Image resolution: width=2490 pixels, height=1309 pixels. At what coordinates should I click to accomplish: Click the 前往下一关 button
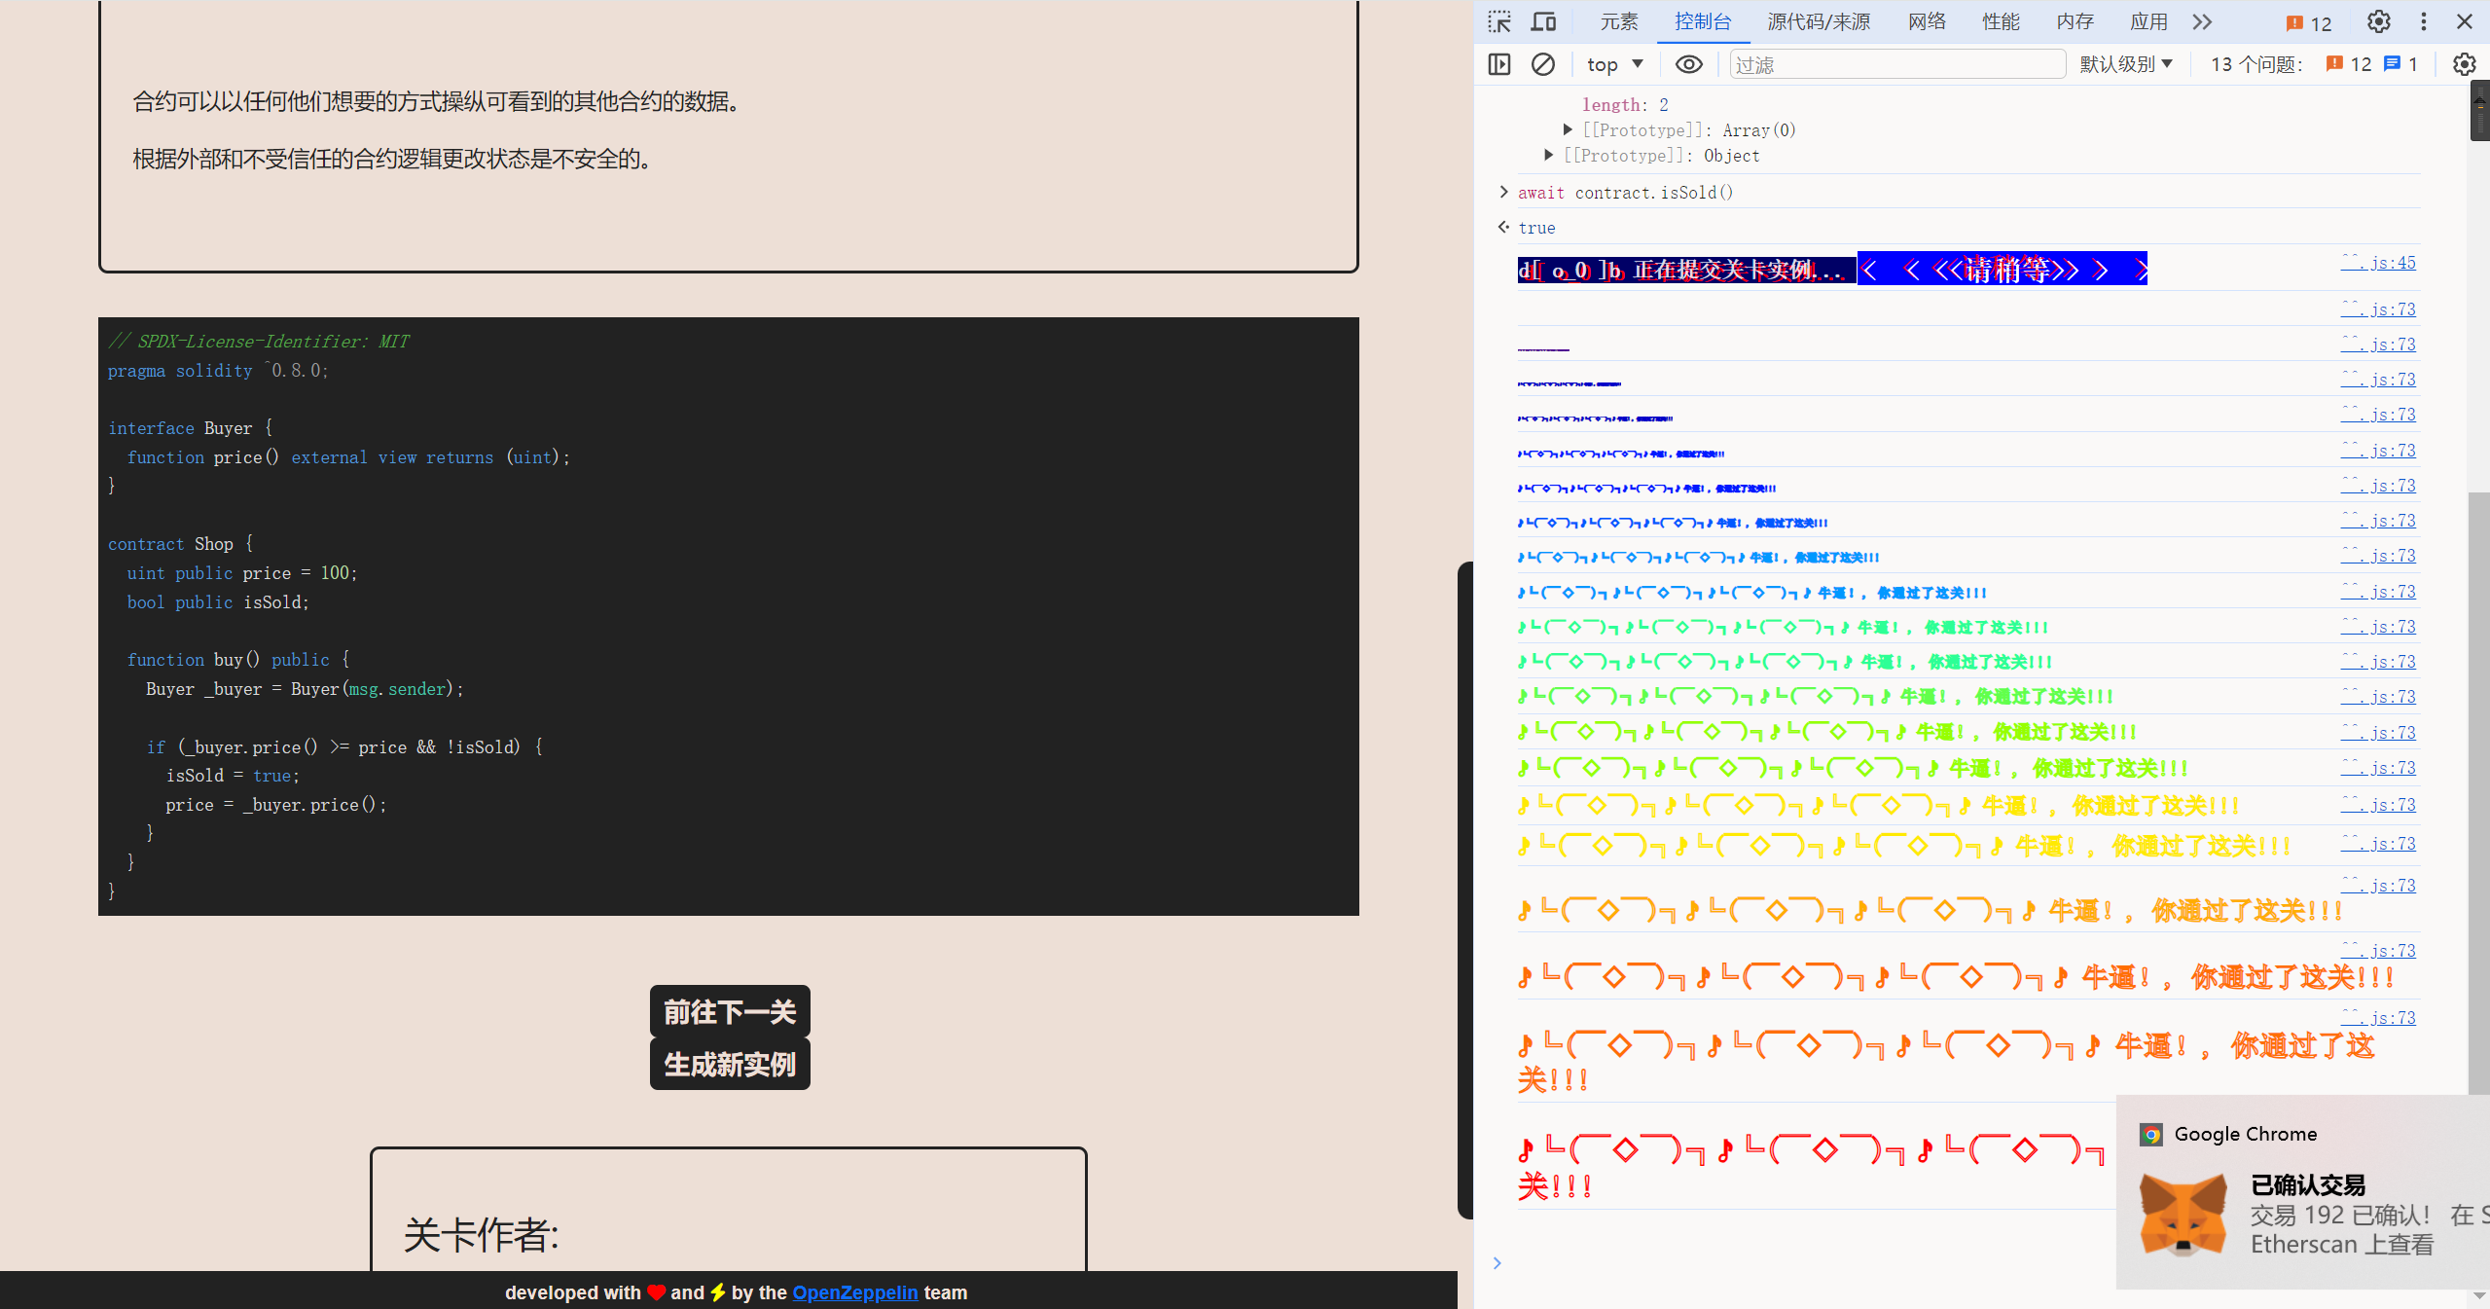730,1012
